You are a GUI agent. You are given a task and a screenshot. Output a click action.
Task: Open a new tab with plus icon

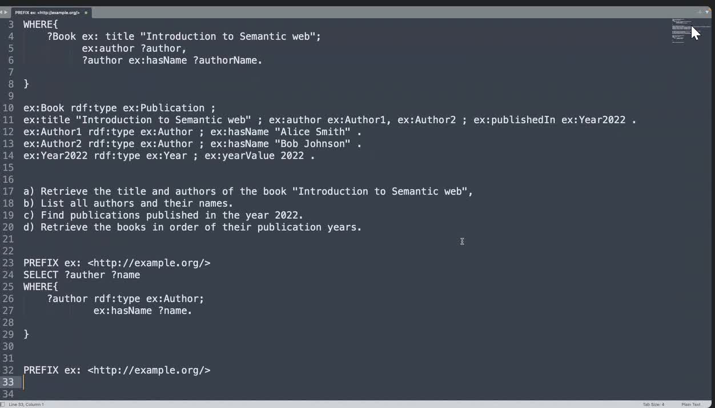click(700, 12)
